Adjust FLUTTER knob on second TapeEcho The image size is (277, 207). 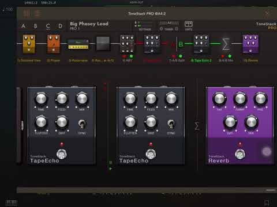tap(130, 122)
